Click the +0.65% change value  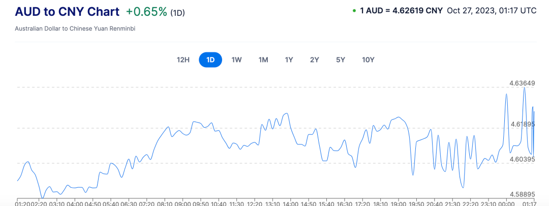click(x=146, y=12)
